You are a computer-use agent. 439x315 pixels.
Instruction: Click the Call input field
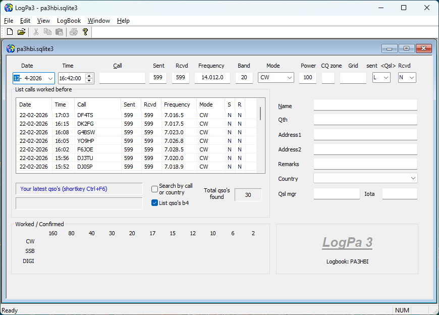pyautogui.click(x=122, y=78)
